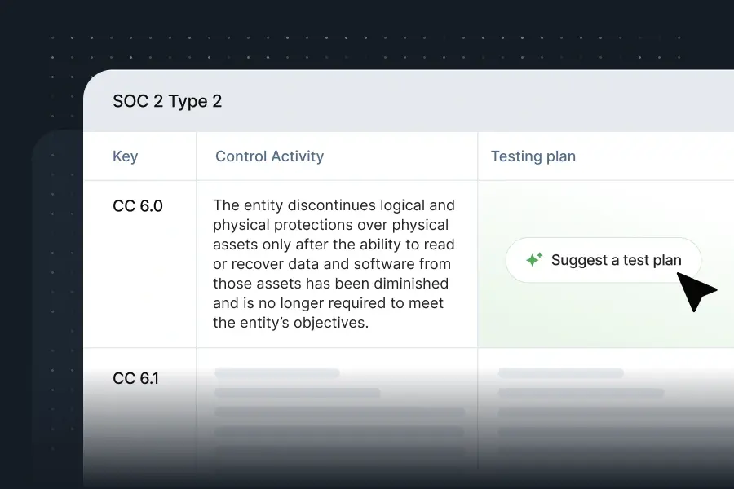Click the SOC 2 Type 2 title
Image resolution: width=734 pixels, height=489 pixels.
pyautogui.click(x=167, y=101)
